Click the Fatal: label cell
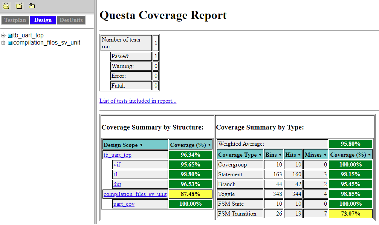The image size is (379, 225). click(x=131, y=86)
